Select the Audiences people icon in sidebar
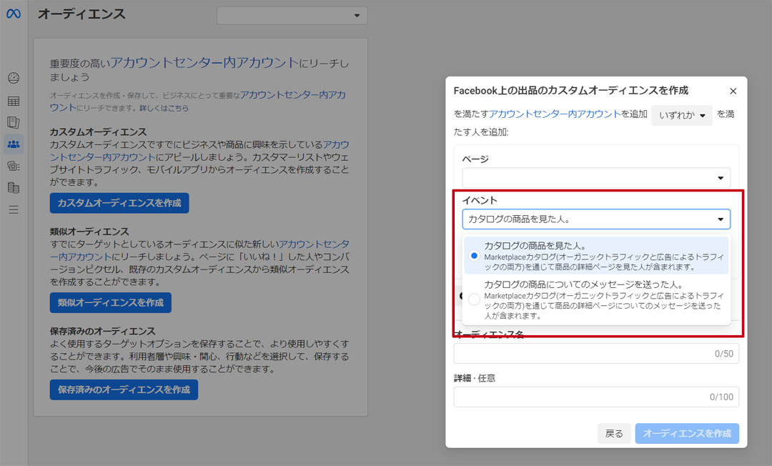 [x=14, y=144]
